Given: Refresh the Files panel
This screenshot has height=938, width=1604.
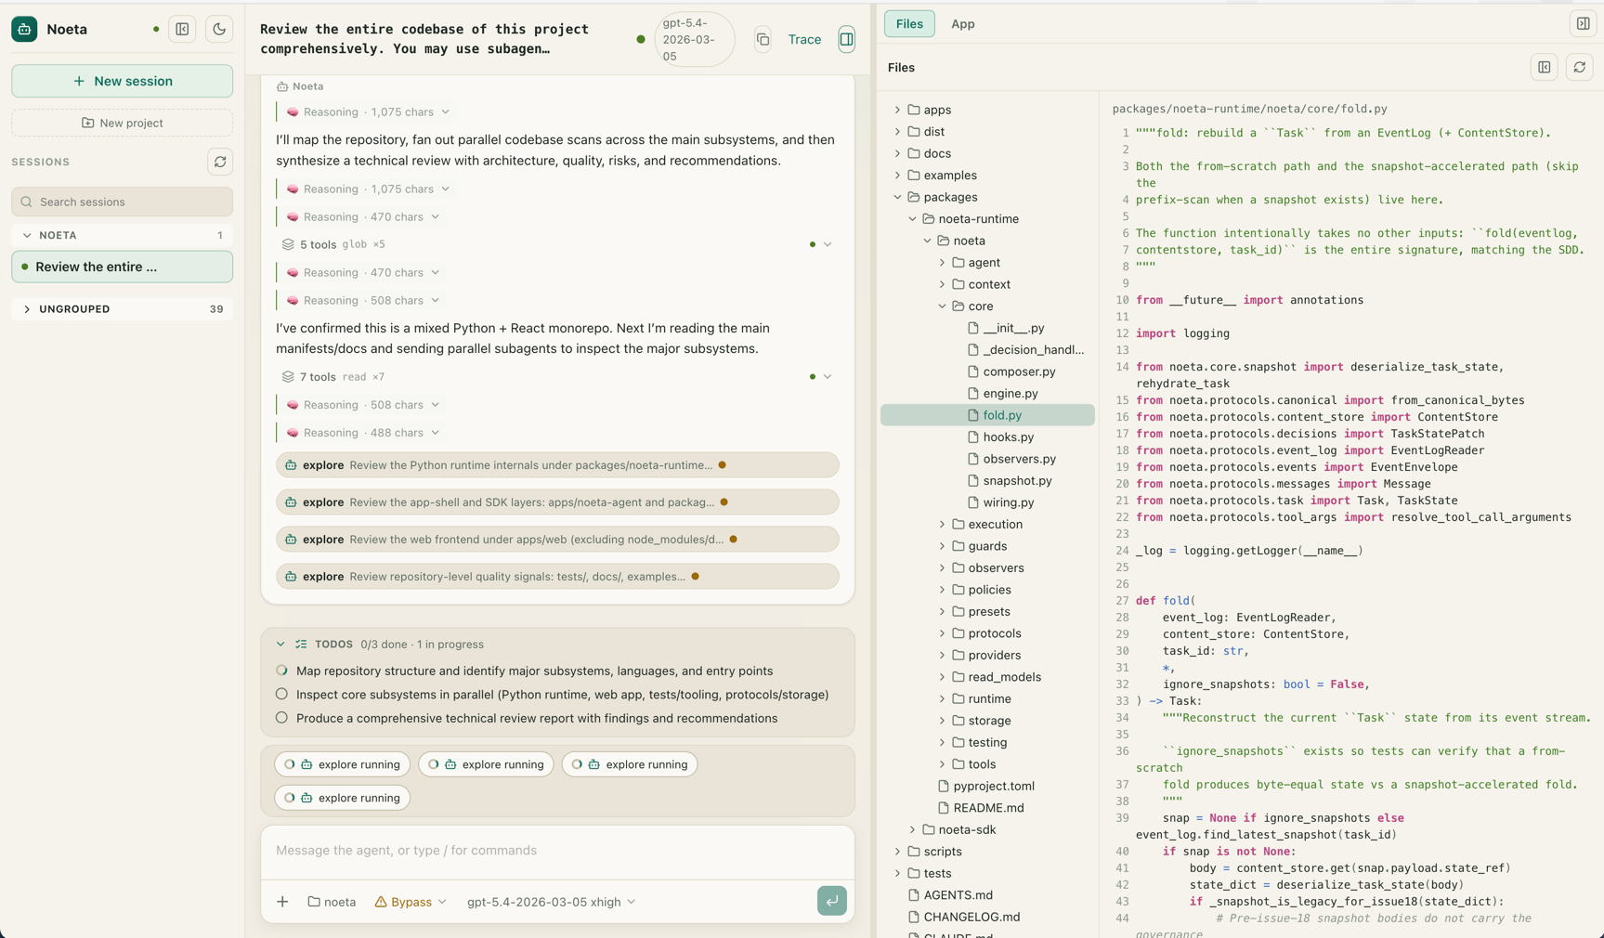Looking at the screenshot, I should (1579, 67).
